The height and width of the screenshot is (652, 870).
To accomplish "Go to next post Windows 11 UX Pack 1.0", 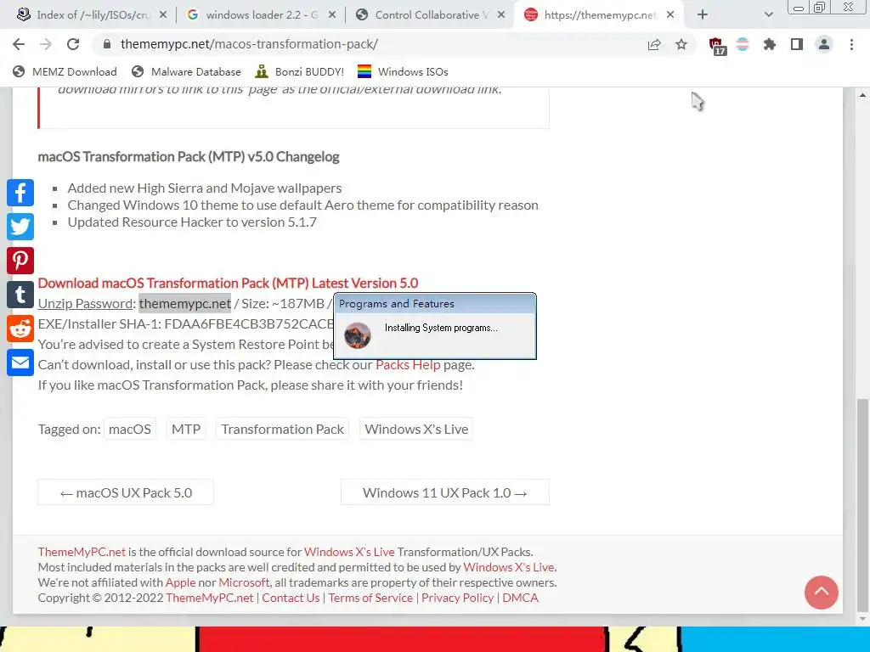I will point(445,492).
